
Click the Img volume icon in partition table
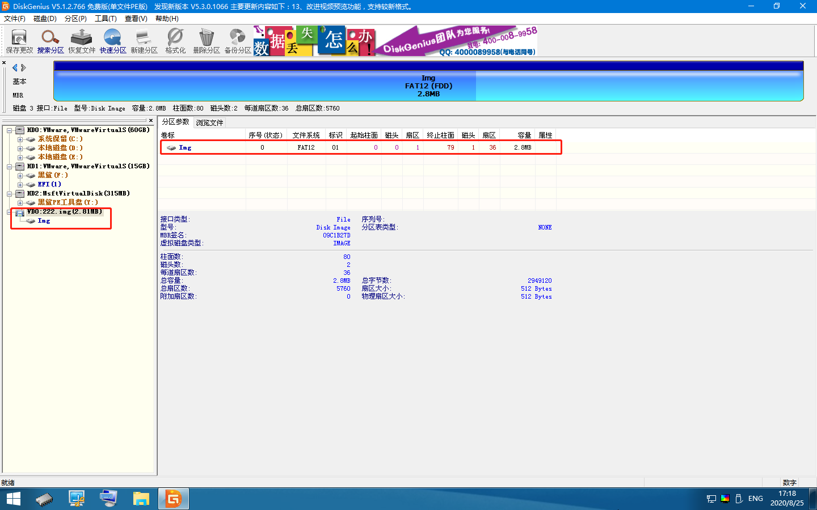pyautogui.click(x=171, y=147)
